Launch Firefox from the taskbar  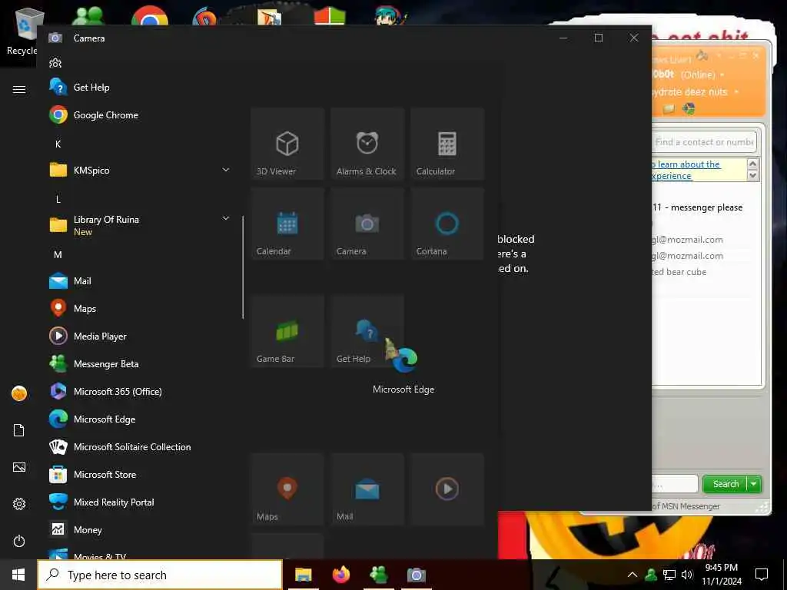click(x=340, y=575)
